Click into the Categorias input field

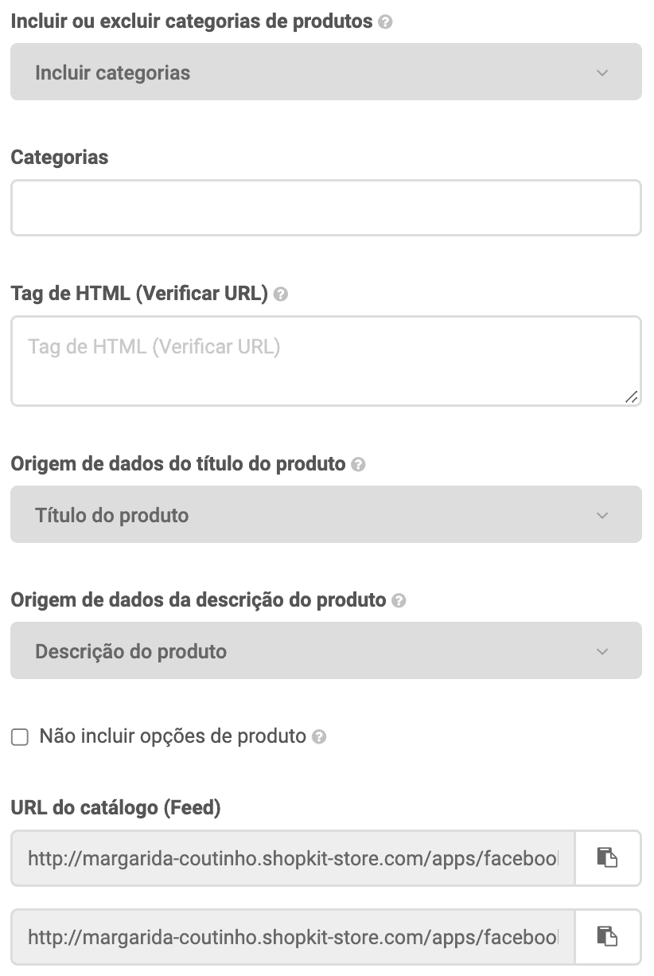click(325, 208)
